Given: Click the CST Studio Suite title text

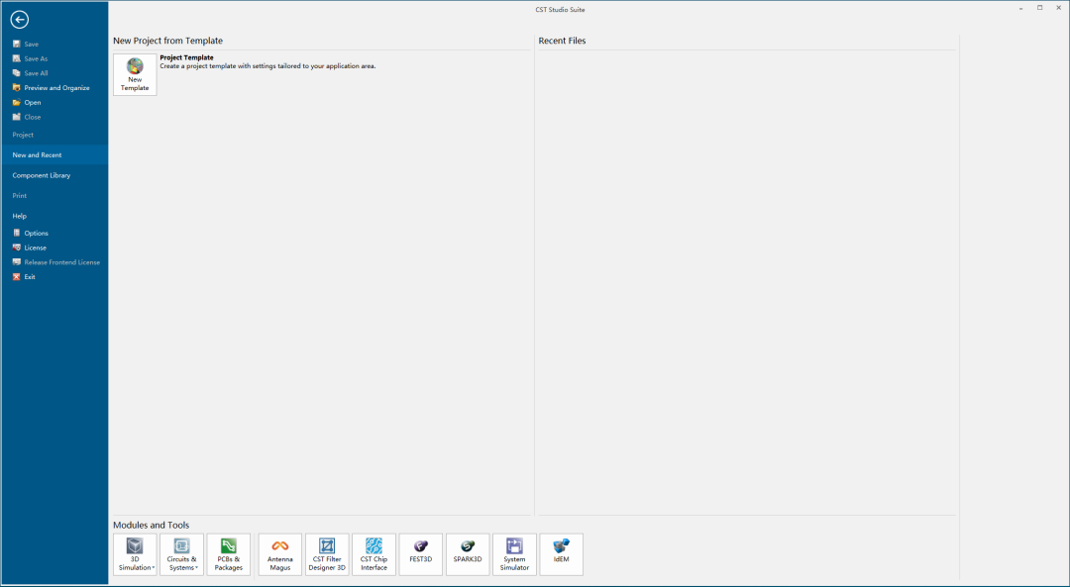Looking at the screenshot, I should coord(560,10).
